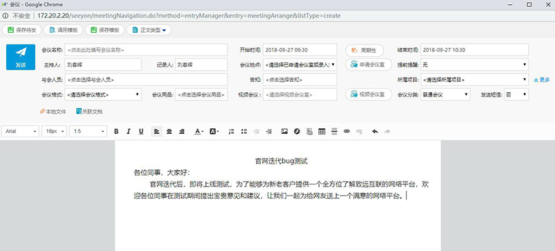
Task: Click the 申请会议室 button
Action: point(369,64)
